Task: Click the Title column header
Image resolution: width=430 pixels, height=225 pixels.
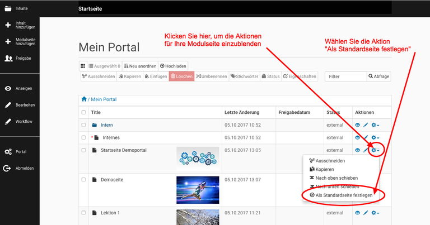Action: [x=96, y=112]
